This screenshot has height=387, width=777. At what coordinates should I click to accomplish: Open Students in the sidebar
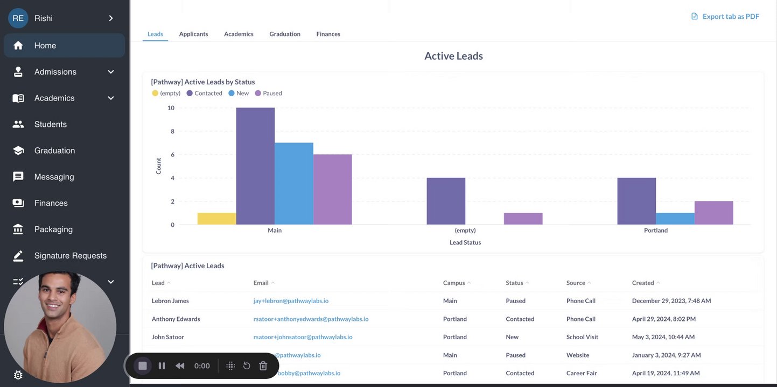[65, 124]
